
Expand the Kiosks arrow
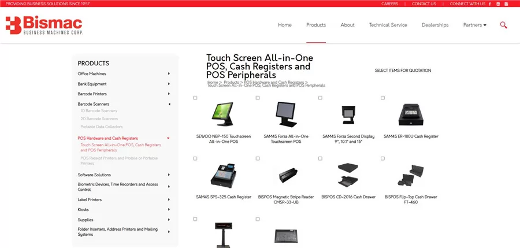(169, 209)
